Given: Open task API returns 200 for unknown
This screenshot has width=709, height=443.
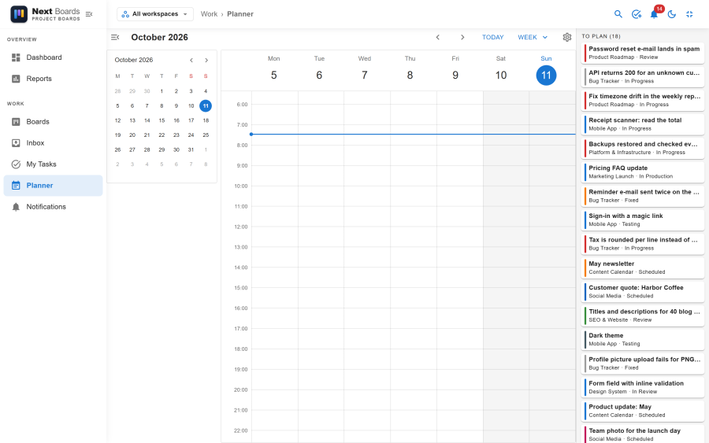Looking at the screenshot, I should [643, 77].
